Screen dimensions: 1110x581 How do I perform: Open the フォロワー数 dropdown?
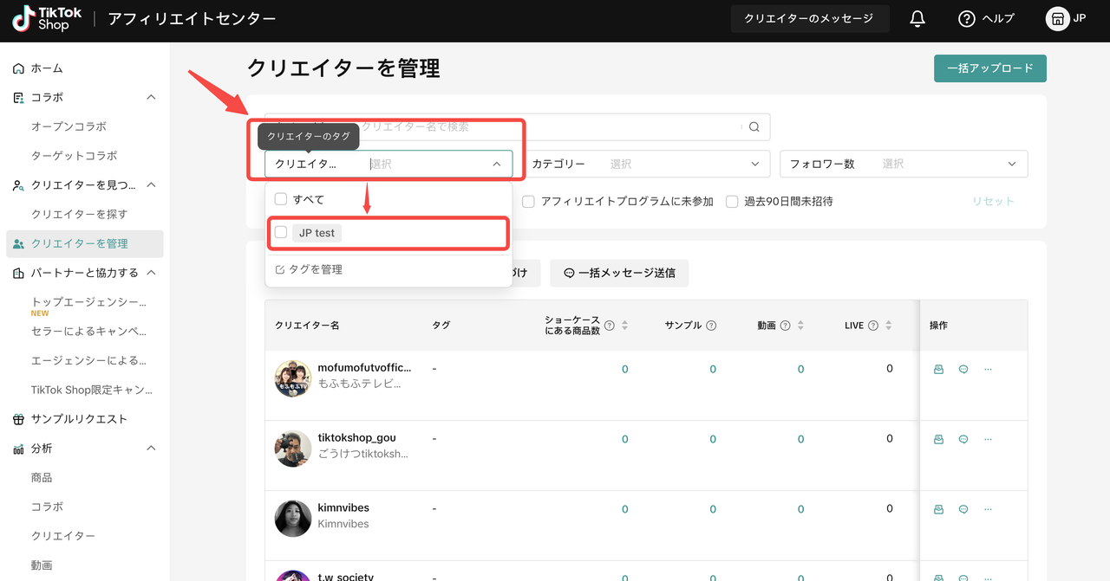click(904, 164)
